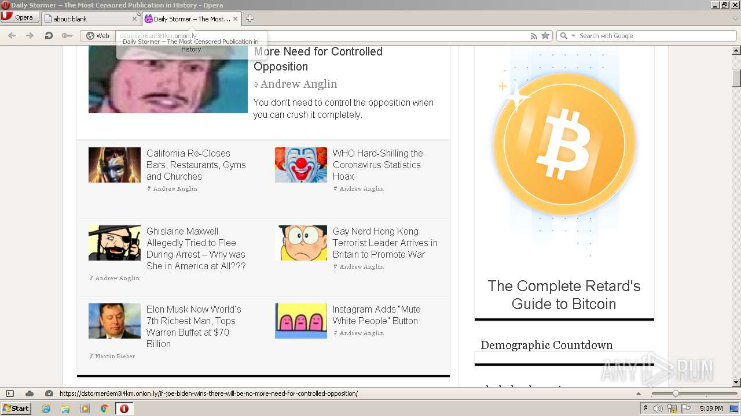Close the Daily Stormer tab

point(235,18)
